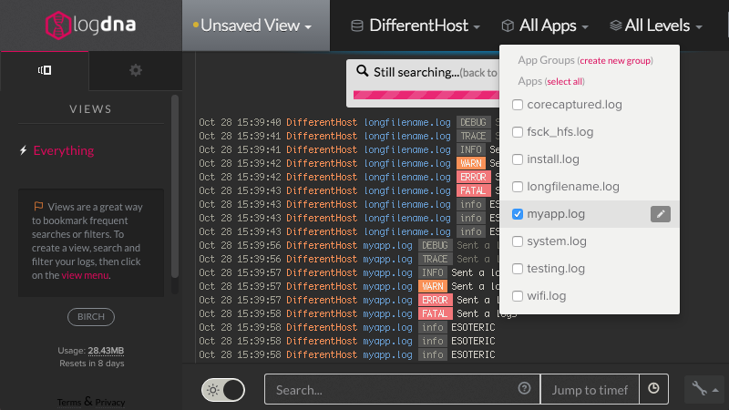Click the FATAL badge on myapp.log line
Image resolution: width=729 pixels, height=410 pixels.
click(x=435, y=313)
